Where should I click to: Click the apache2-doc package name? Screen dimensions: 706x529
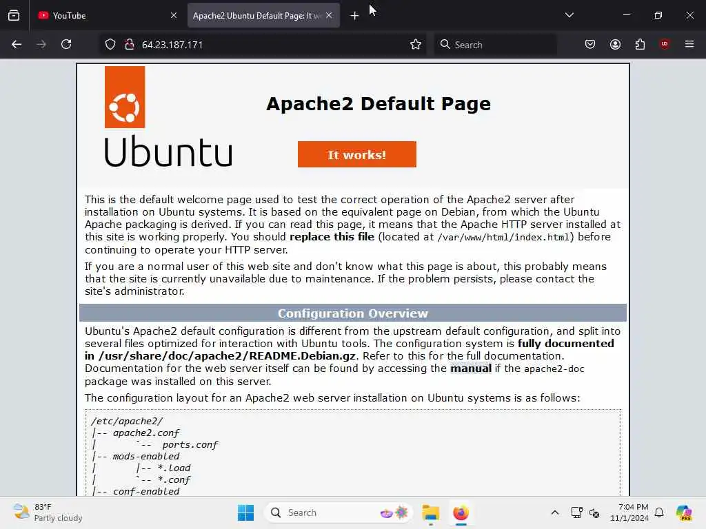pos(554,369)
